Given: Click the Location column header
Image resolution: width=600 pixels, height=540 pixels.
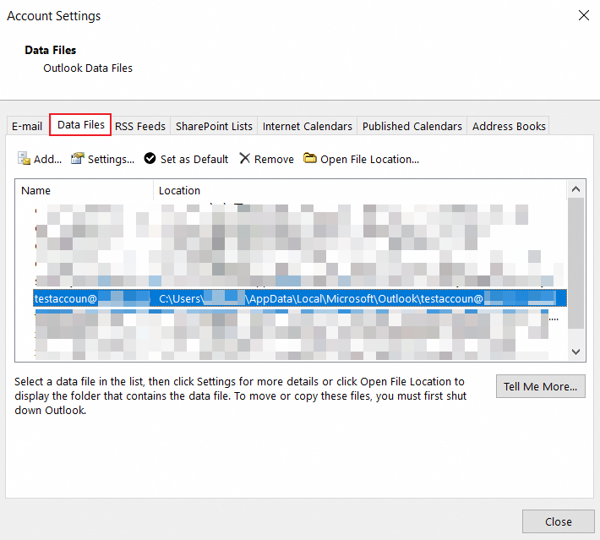Looking at the screenshot, I should (x=360, y=190).
